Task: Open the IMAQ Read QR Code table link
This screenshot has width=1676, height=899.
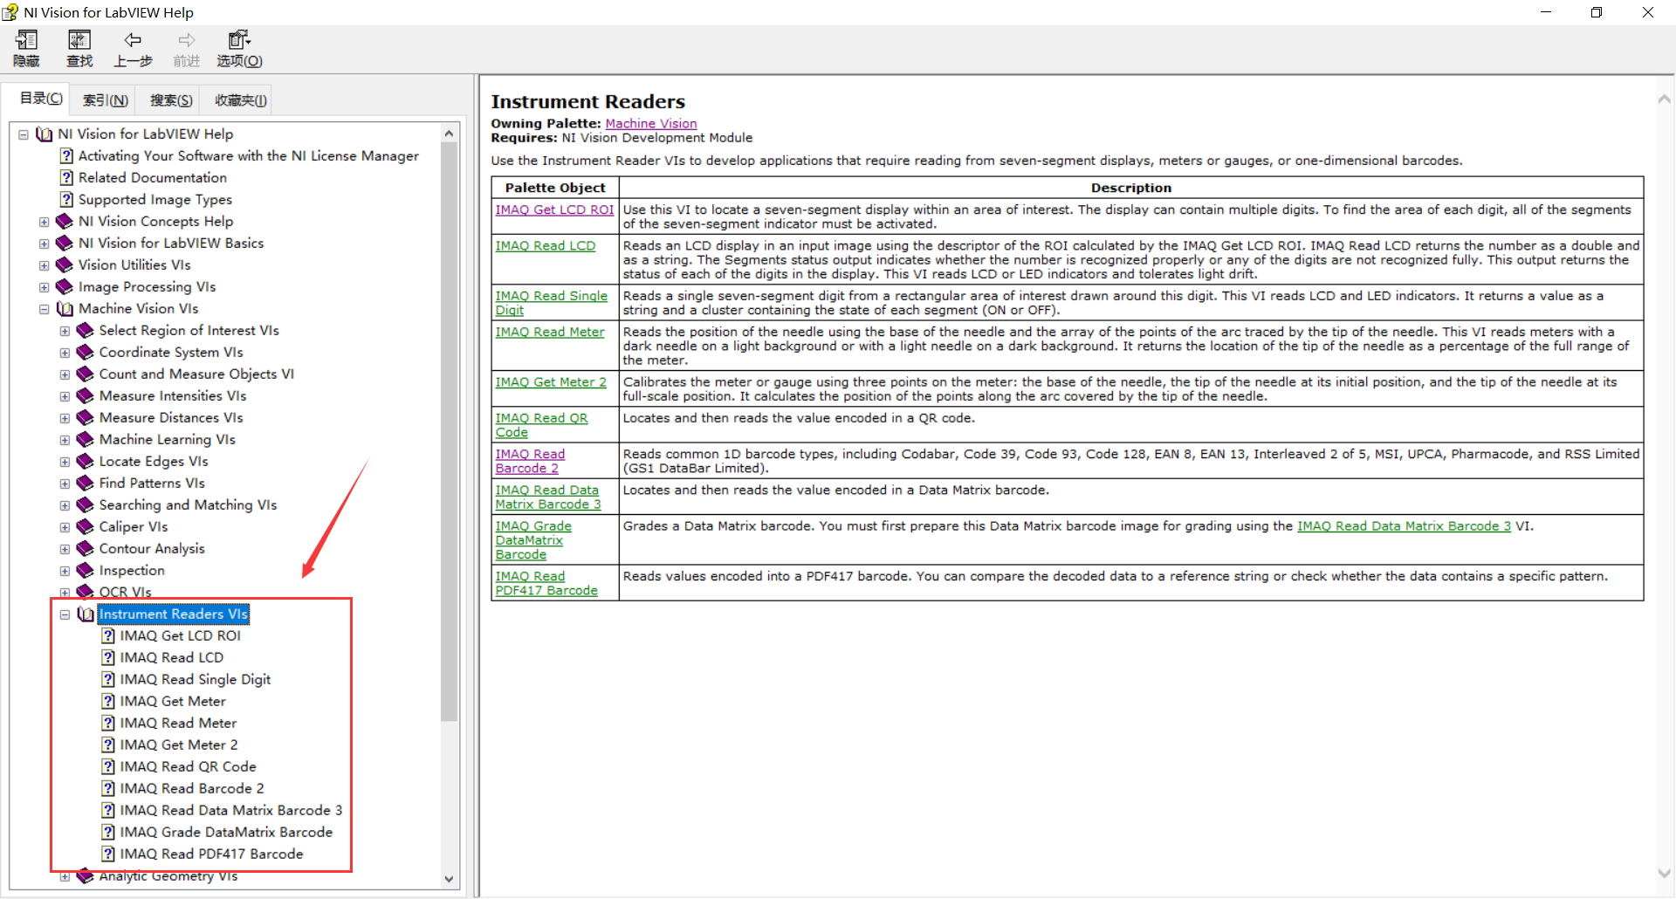Action: click(541, 425)
